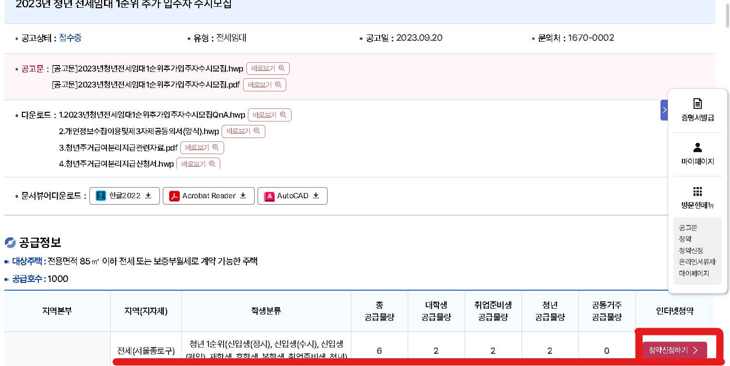
Task: Click the 학생분류 column header
Action: 266,311
